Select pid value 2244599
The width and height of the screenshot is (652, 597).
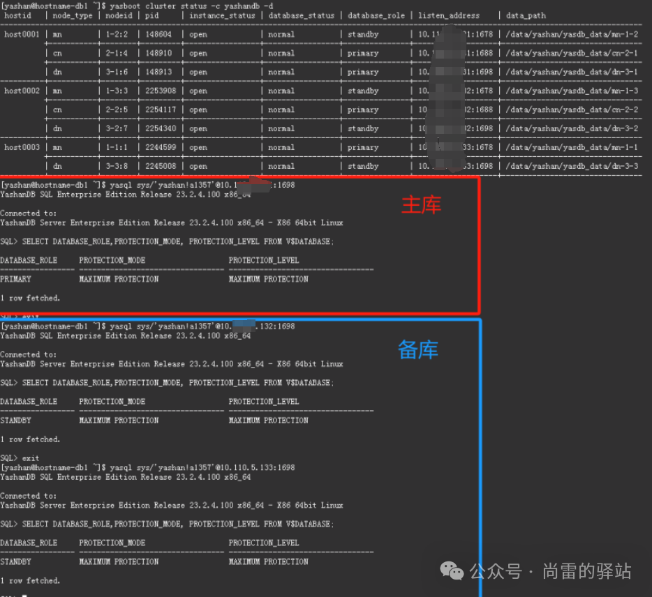(161, 147)
